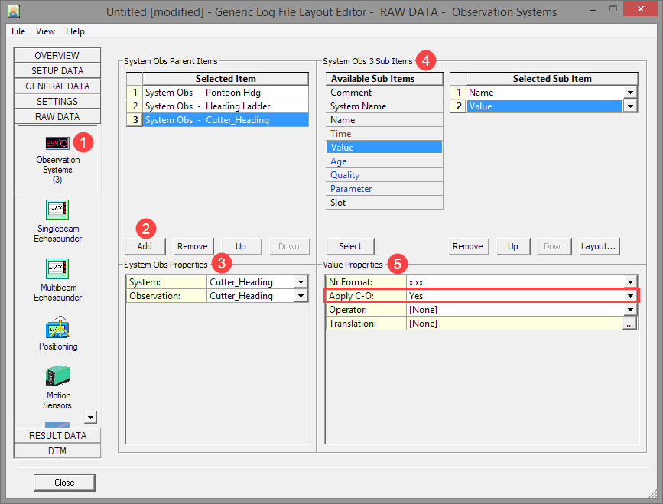Select Comment in Available Sub Items
The height and width of the screenshot is (504, 663).
(384, 93)
